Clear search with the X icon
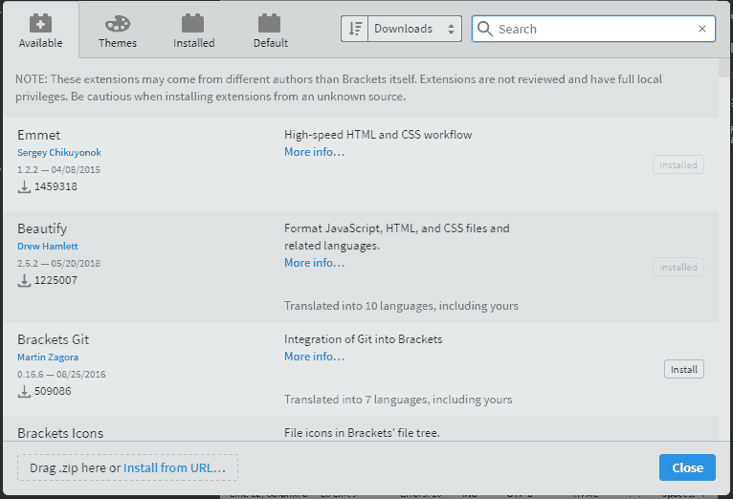Viewport: 733px width, 499px height. coord(701,29)
